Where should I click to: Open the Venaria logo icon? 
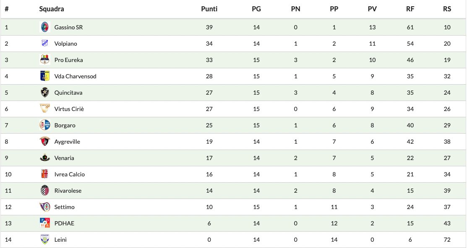[44, 158]
